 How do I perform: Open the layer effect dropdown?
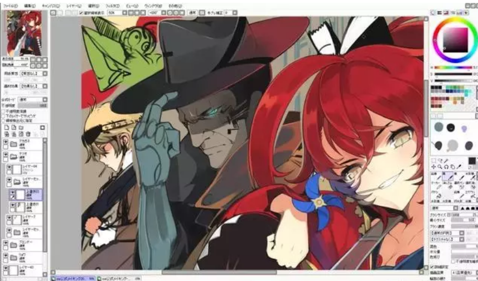34,86
